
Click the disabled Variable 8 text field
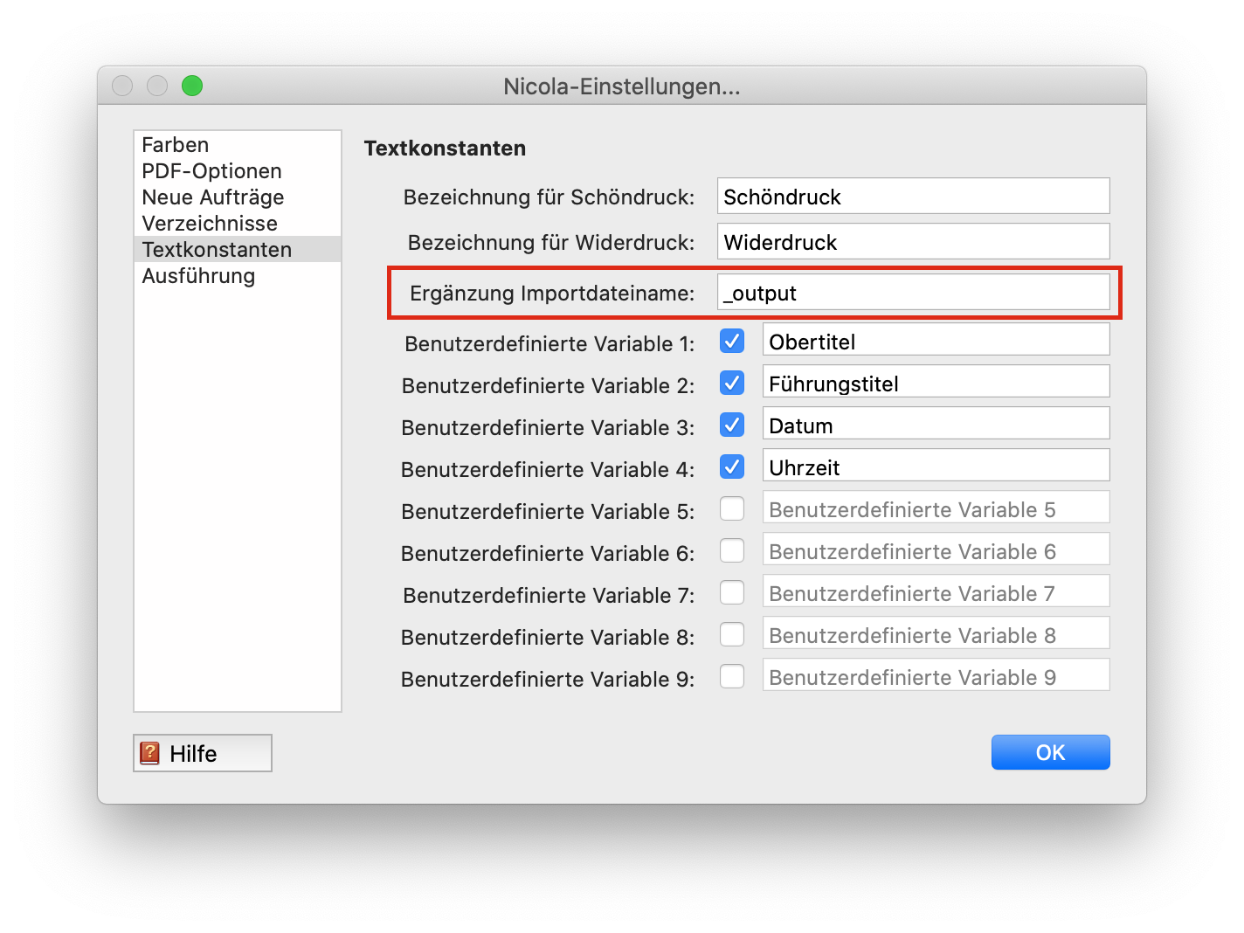click(x=936, y=632)
